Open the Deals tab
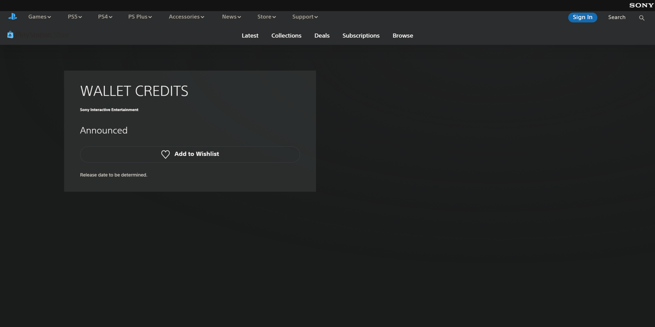This screenshot has height=327, width=655. click(x=322, y=36)
